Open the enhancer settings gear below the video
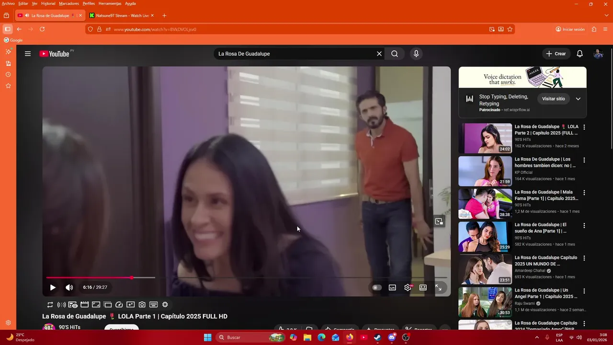 point(165,305)
